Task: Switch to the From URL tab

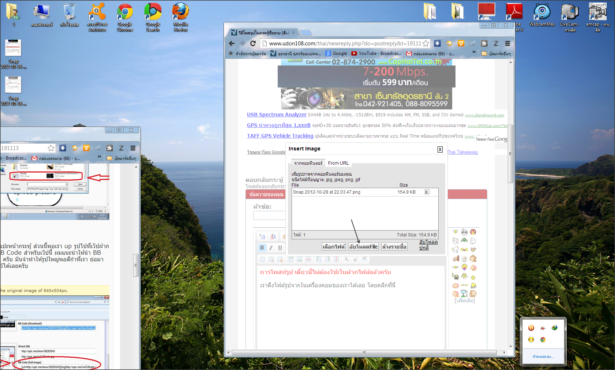Action: pos(338,163)
